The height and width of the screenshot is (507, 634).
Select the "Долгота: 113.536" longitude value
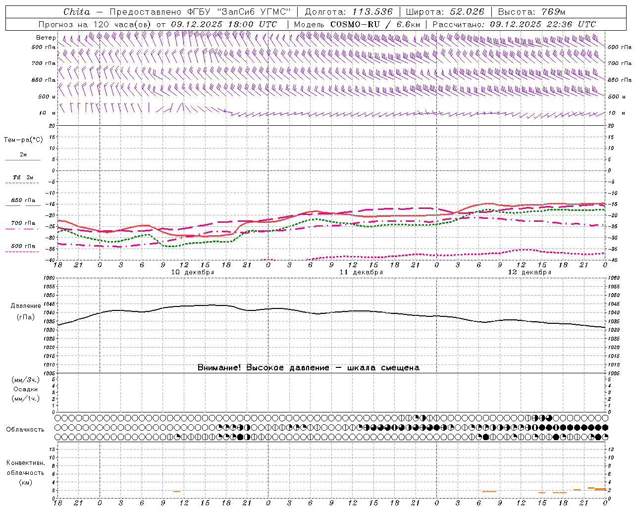(x=349, y=12)
